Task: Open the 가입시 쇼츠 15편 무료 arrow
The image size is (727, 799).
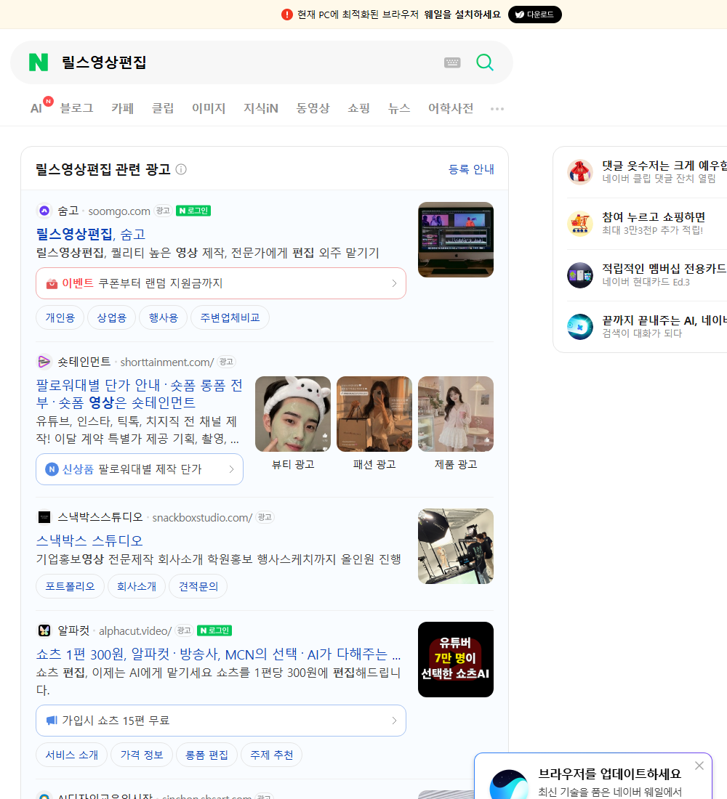Action: 394,721
